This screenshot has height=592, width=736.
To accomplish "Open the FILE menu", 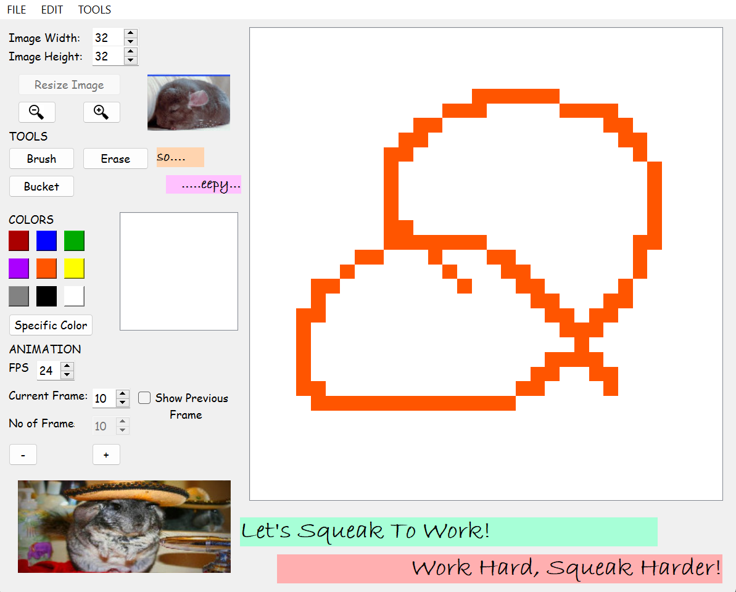I will click(17, 10).
